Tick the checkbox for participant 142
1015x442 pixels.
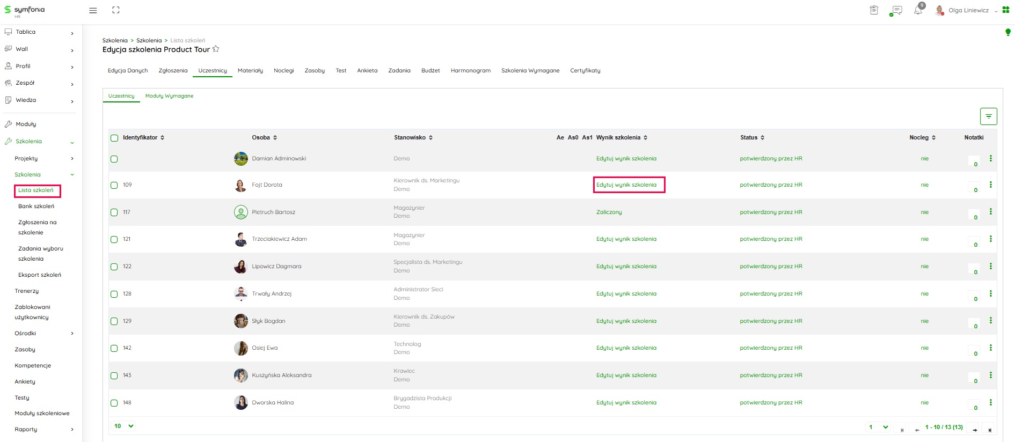[x=114, y=348]
